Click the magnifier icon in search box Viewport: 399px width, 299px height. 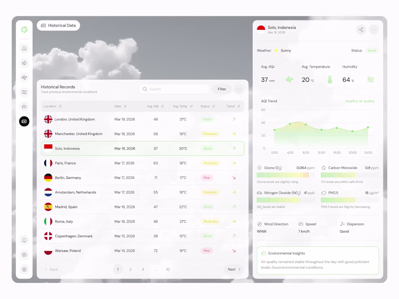point(145,89)
